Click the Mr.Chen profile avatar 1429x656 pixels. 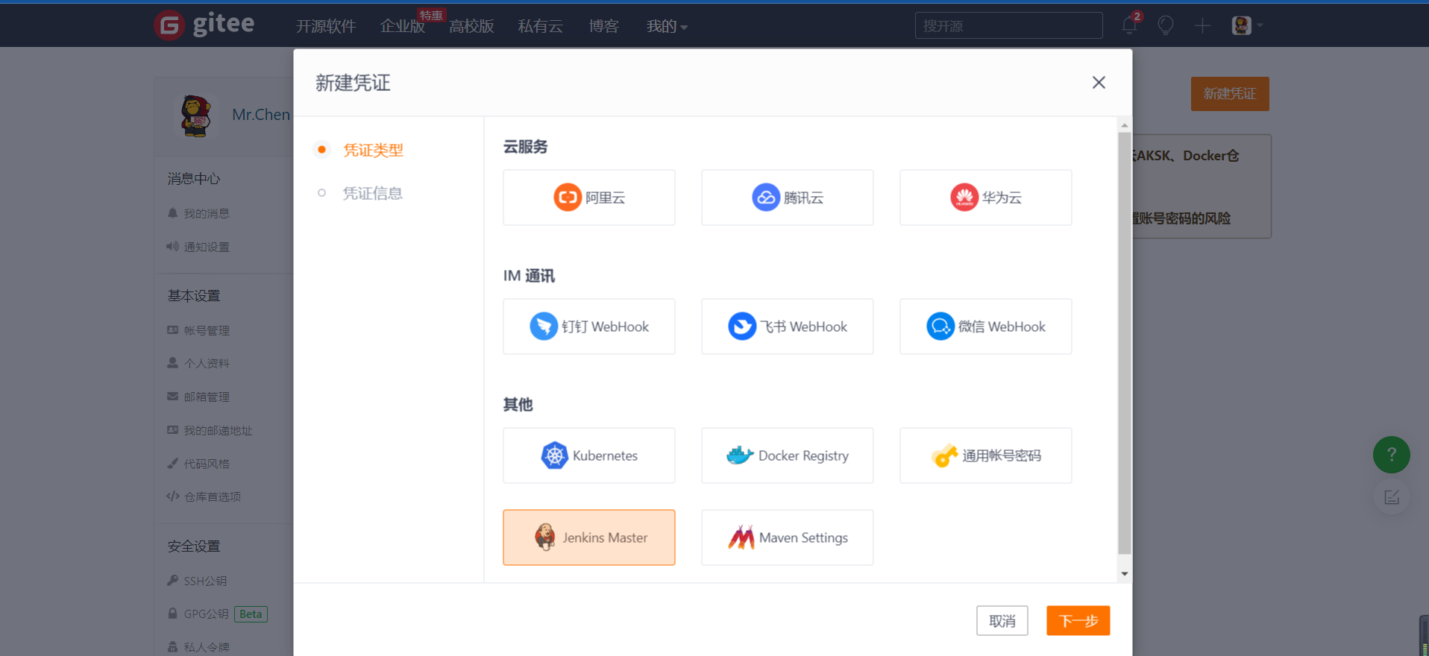[x=195, y=116]
